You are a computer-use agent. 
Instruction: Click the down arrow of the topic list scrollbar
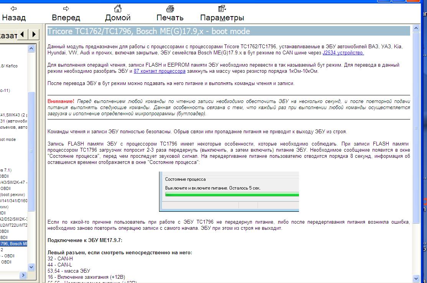coord(31,267)
